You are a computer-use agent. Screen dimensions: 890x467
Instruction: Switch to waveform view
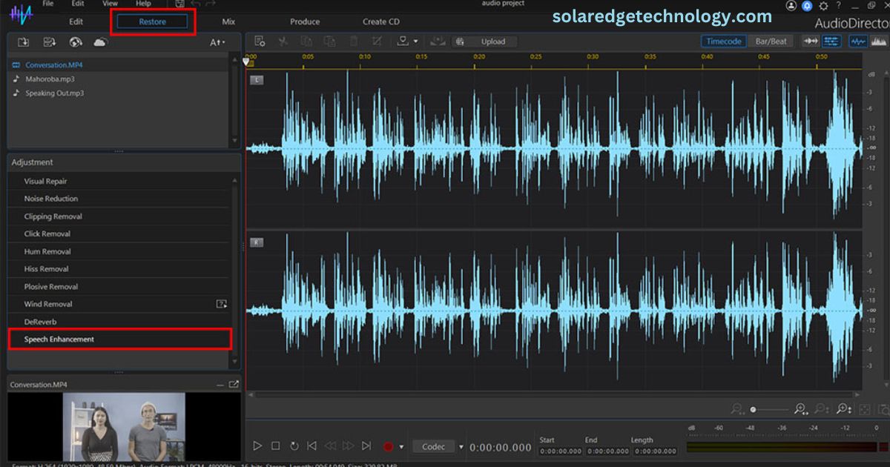[x=859, y=42]
